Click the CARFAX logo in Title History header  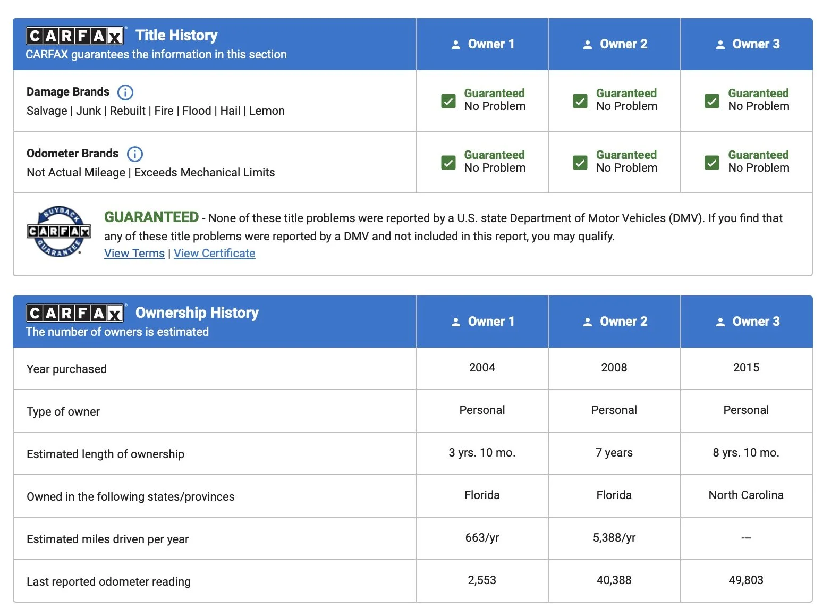click(x=75, y=36)
